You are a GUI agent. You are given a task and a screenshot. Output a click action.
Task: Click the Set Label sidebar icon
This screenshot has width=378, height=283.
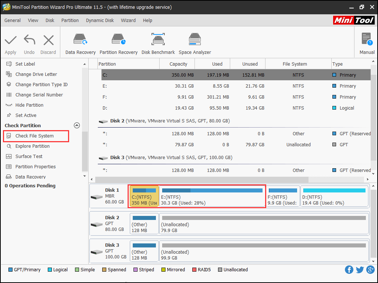[9, 64]
